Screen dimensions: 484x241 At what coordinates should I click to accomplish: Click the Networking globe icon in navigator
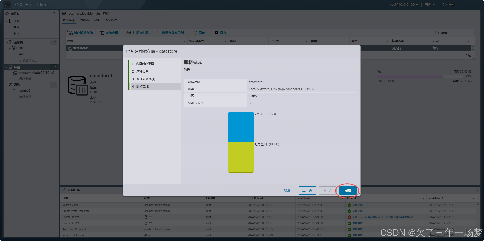tap(10, 85)
